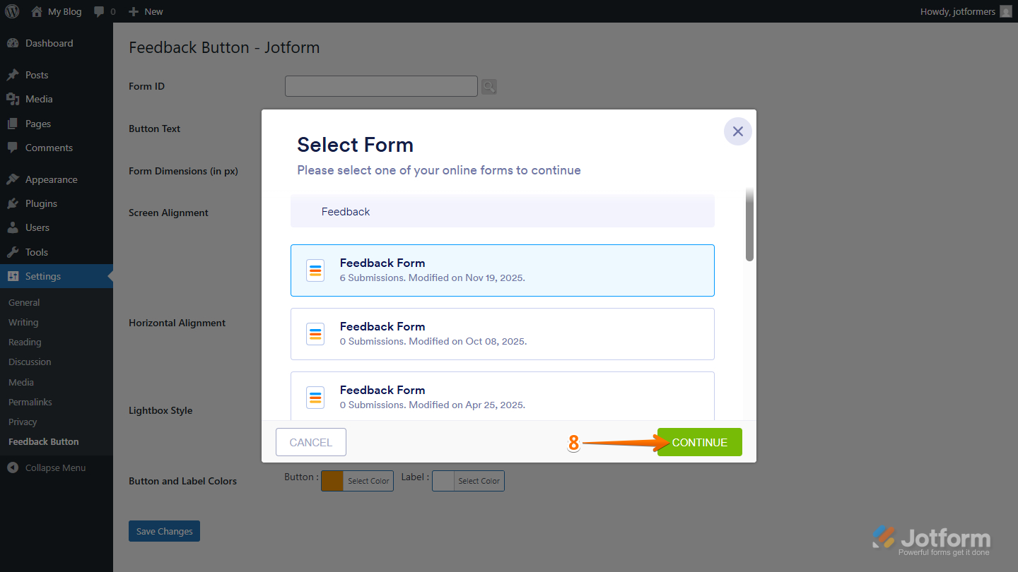
Task: Open the Discussion settings submenu item
Action: (x=30, y=362)
